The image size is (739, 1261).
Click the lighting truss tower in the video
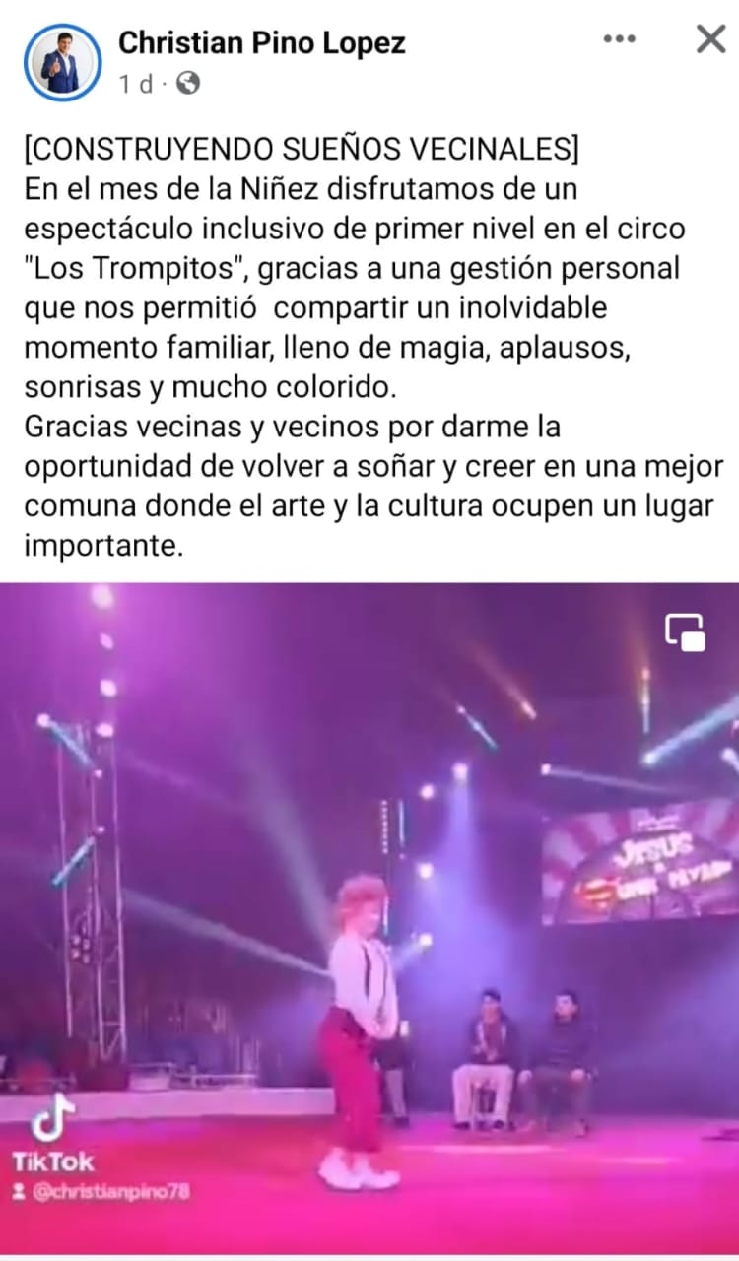pos(89,906)
